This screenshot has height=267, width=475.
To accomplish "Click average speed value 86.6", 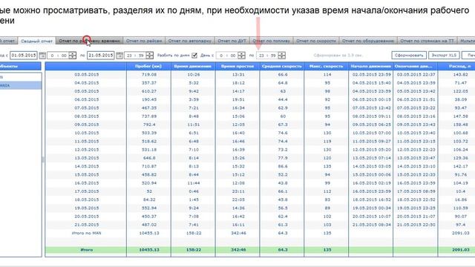I will pyautogui.click(x=283, y=166).
